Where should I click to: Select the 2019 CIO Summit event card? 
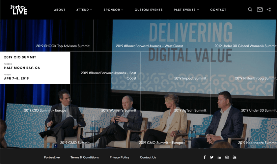(x=35, y=68)
